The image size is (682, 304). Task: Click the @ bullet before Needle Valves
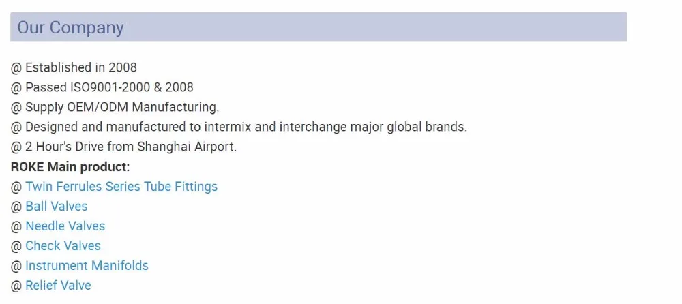click(x=16, y=226)
